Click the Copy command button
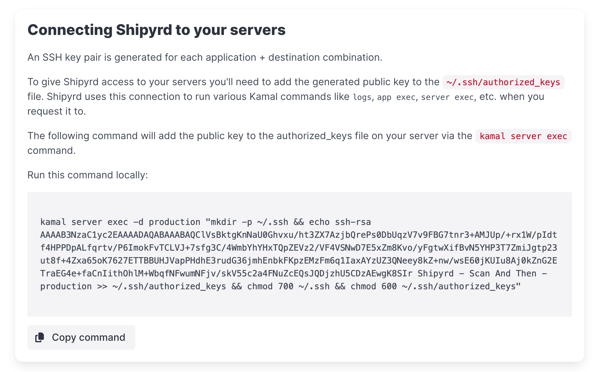Screen dimensions: 600x372 coord(81,337)
